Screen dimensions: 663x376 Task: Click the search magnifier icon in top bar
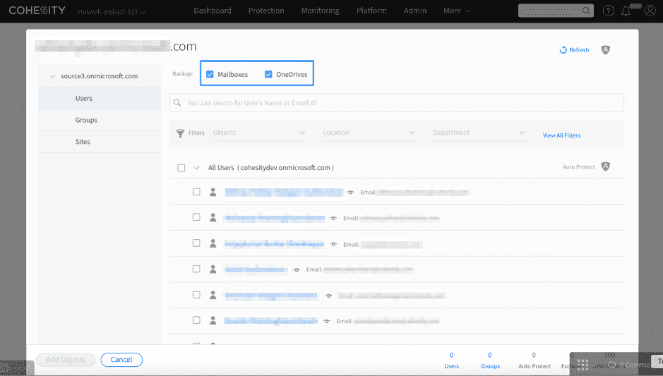click(x=586, y=11)
